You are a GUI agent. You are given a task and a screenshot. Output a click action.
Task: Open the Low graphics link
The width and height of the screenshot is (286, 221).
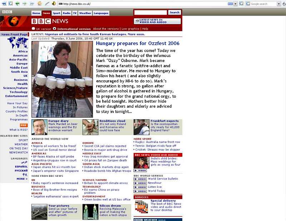[x=130, y=29]
